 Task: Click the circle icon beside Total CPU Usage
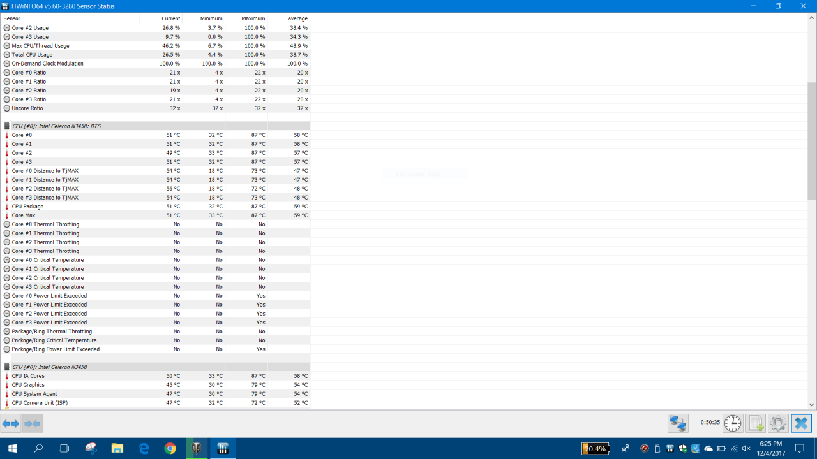(7, 55)
